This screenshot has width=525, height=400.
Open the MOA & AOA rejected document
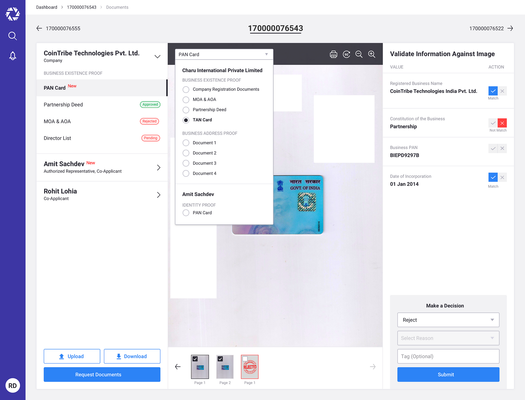coord(102,121)
